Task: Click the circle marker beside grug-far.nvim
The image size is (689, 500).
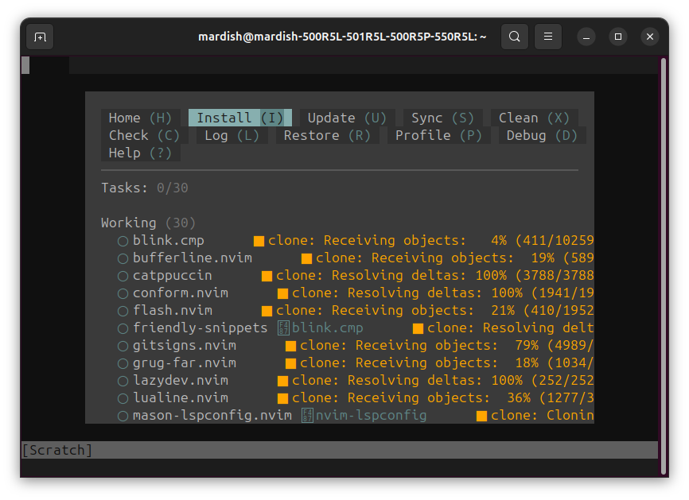Action: tap(123, 363)
